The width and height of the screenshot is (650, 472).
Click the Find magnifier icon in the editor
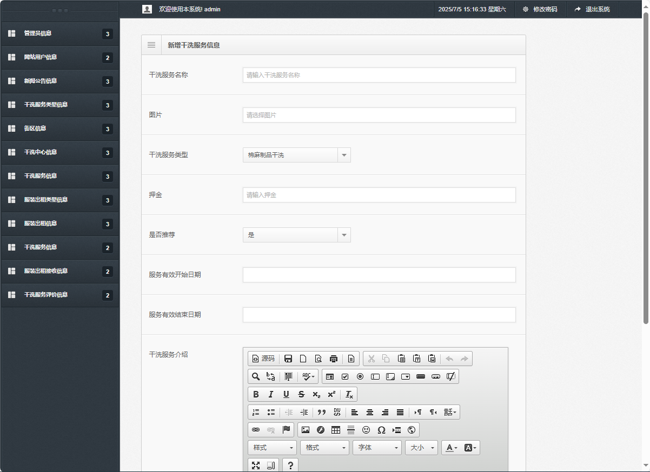[x=256, y=376]
